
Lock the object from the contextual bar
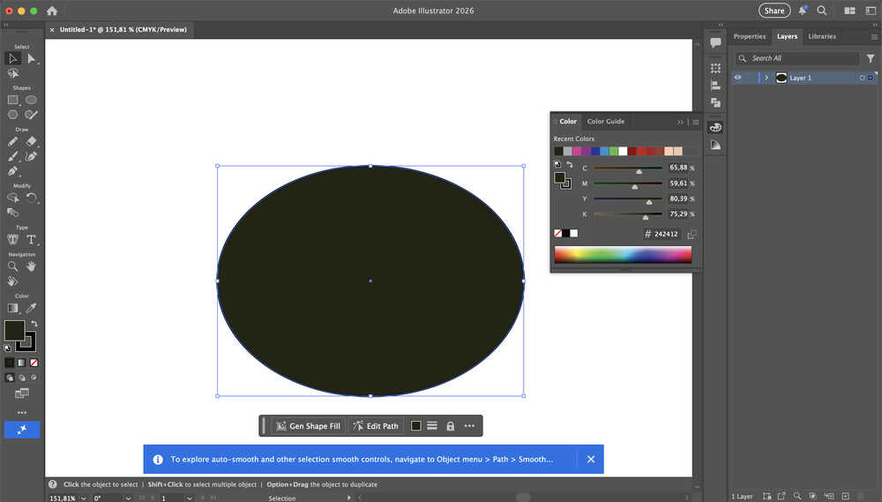coord(450,426)
